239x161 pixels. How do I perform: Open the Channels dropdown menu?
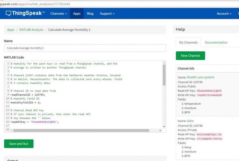58,14
